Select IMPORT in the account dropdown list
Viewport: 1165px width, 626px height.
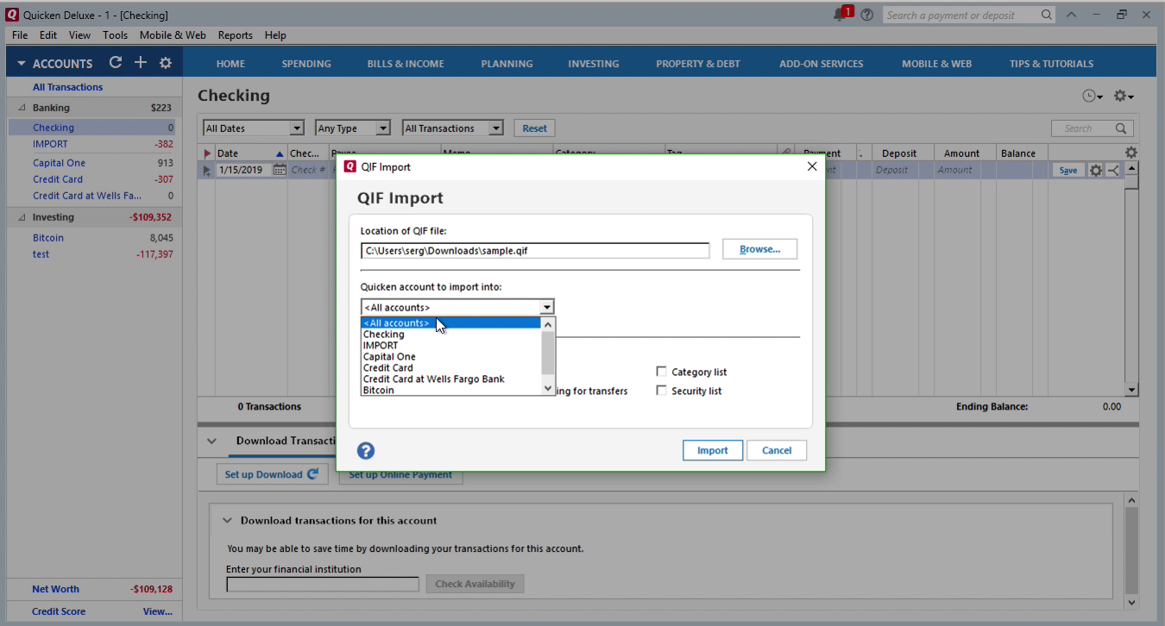coord(450,346)
